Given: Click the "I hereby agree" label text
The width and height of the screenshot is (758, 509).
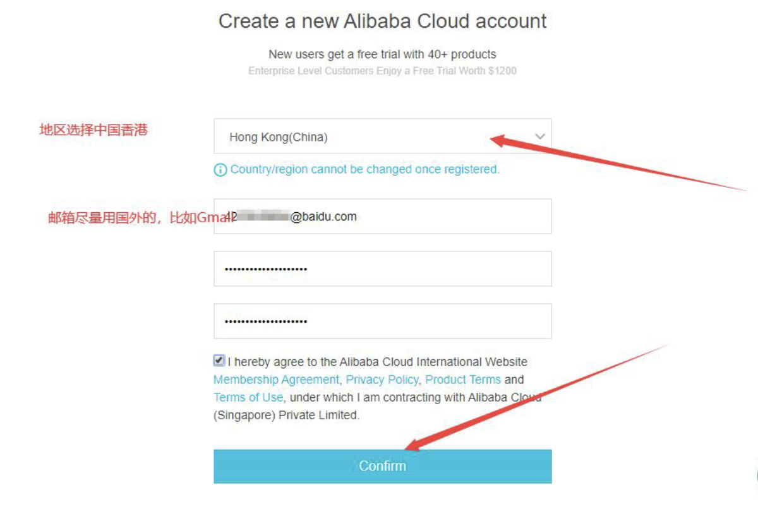Looking at the screenshot, I should [377, 362].
